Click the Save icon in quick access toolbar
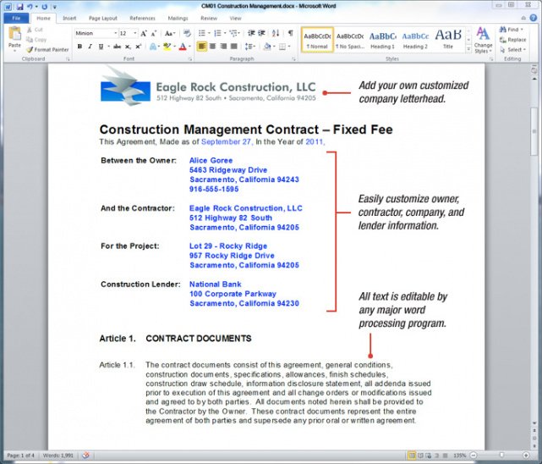 pyautogui.click(x=19, y=6)
